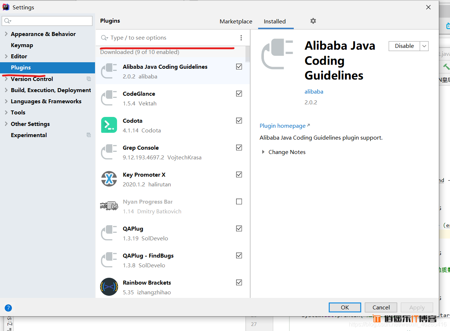The image size is (450, 331).
Task: Enable the Nyan Progress Bar checkbox
Action: coord(239,201)
